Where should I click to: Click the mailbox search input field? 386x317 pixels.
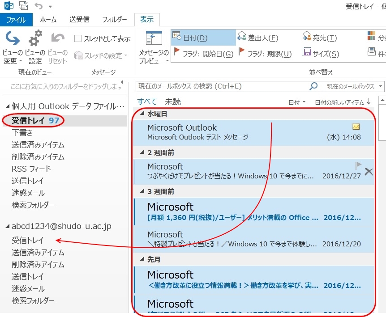(x=222, y=86)
